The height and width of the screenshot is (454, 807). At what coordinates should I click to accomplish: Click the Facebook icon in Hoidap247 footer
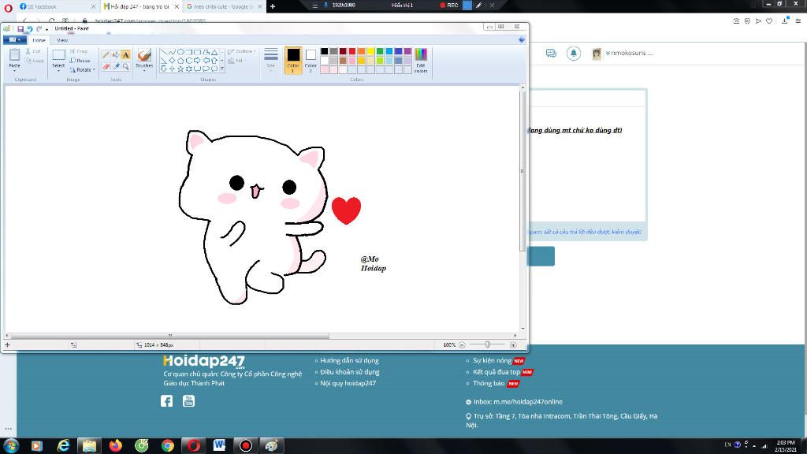point(167,401)
